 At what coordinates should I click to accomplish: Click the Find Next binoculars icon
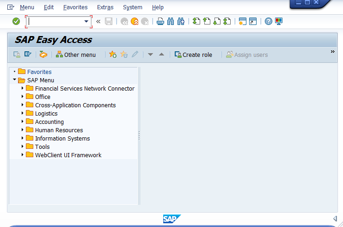pos(181,21)
